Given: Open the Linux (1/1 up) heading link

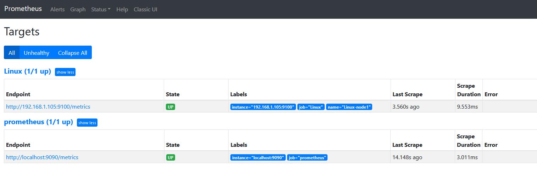Looking at the screenshot, I should 28,71.
